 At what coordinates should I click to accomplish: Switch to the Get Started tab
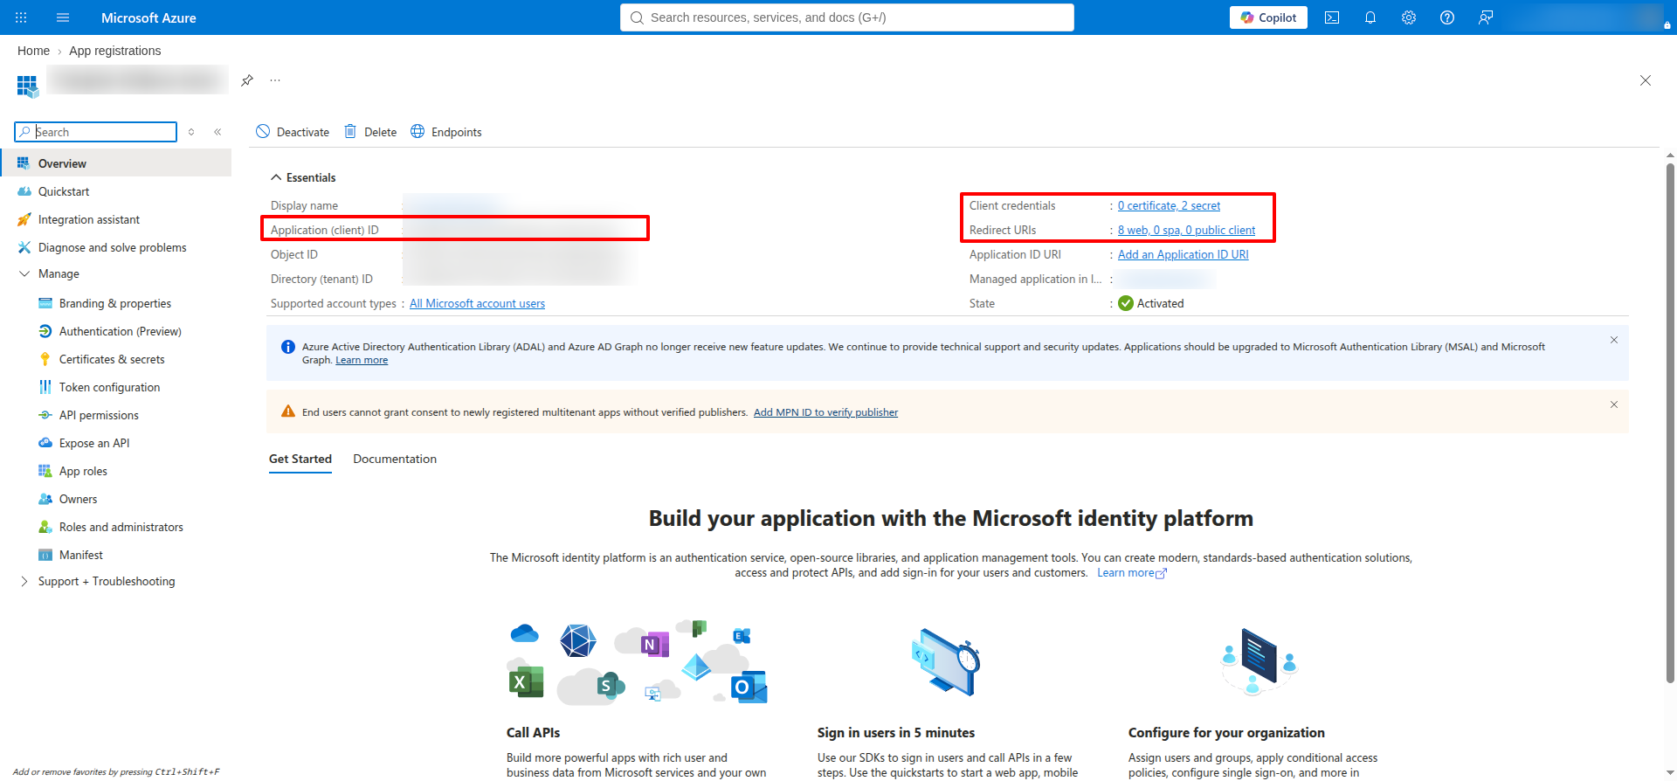click(x=300, y=459)
